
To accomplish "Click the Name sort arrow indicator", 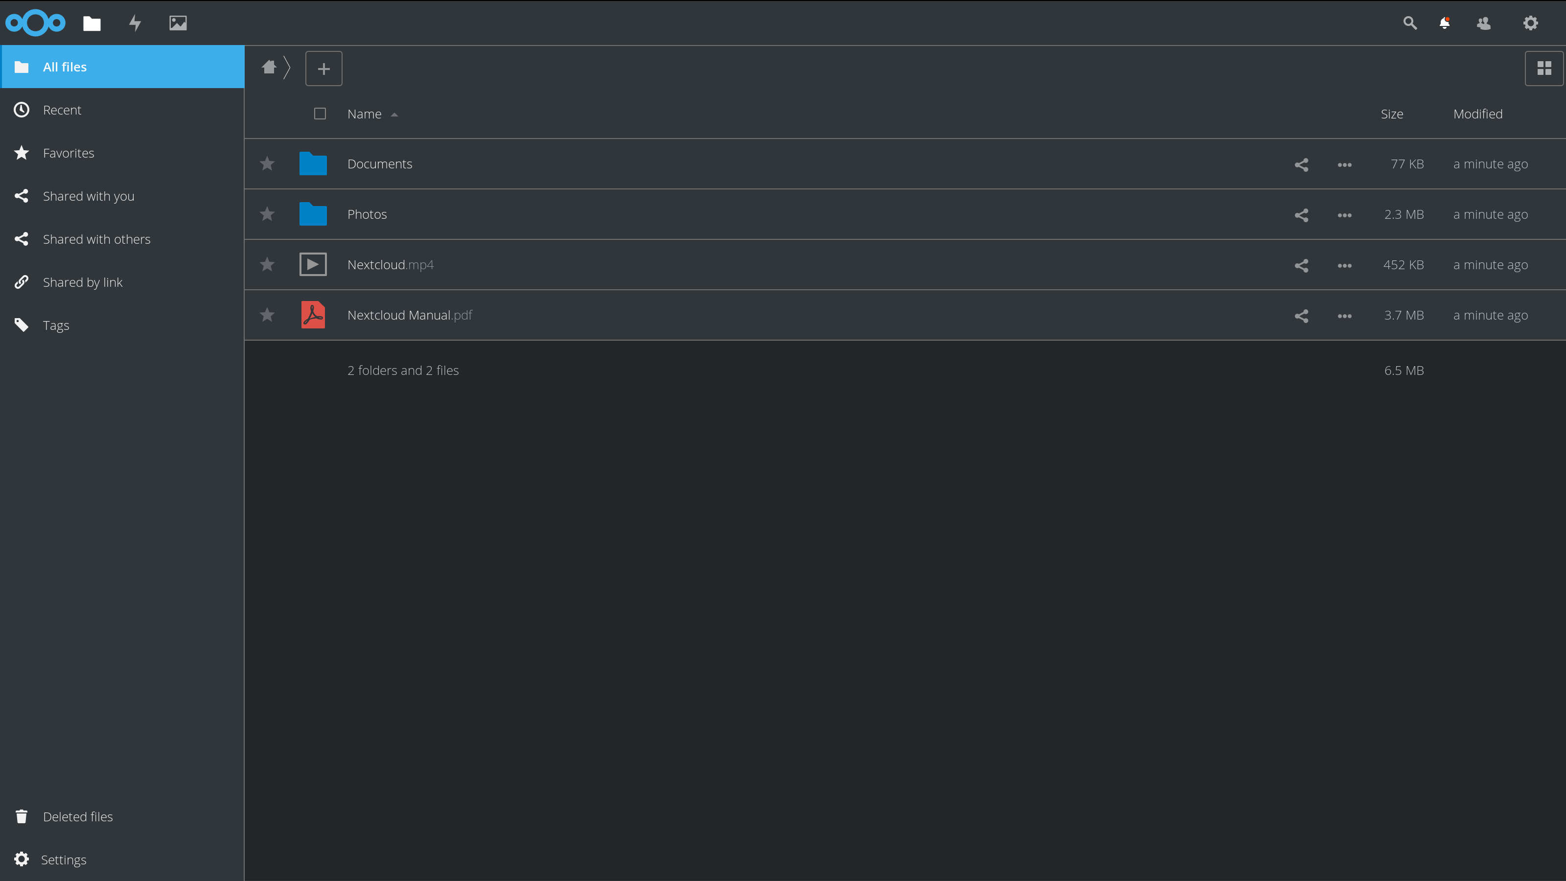I will 394,115.
